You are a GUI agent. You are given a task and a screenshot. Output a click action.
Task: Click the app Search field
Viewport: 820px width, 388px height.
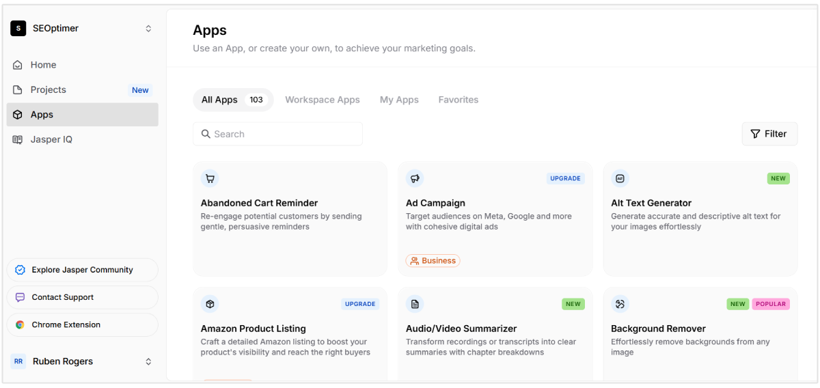[x=277, y=134]
